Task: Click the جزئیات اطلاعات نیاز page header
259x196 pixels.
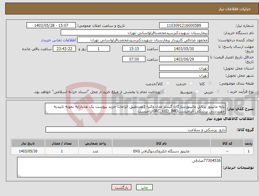Action: pos(235,9)
